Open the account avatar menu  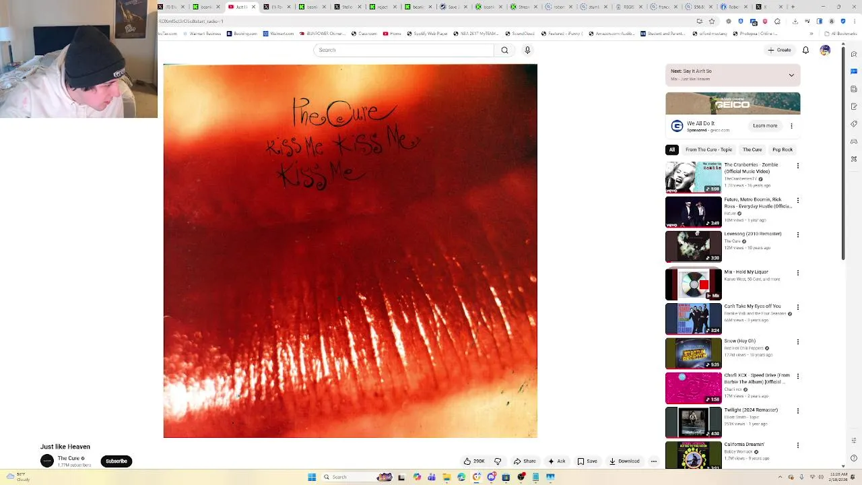point(825,50)
